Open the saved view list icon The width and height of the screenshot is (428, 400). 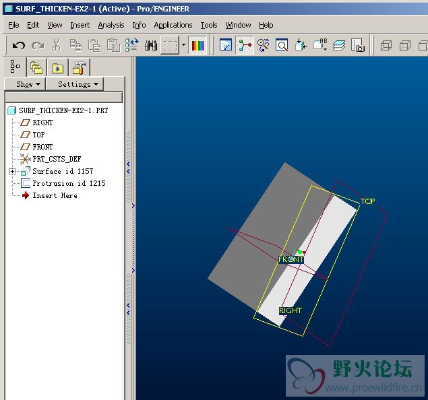coord(320,45)
